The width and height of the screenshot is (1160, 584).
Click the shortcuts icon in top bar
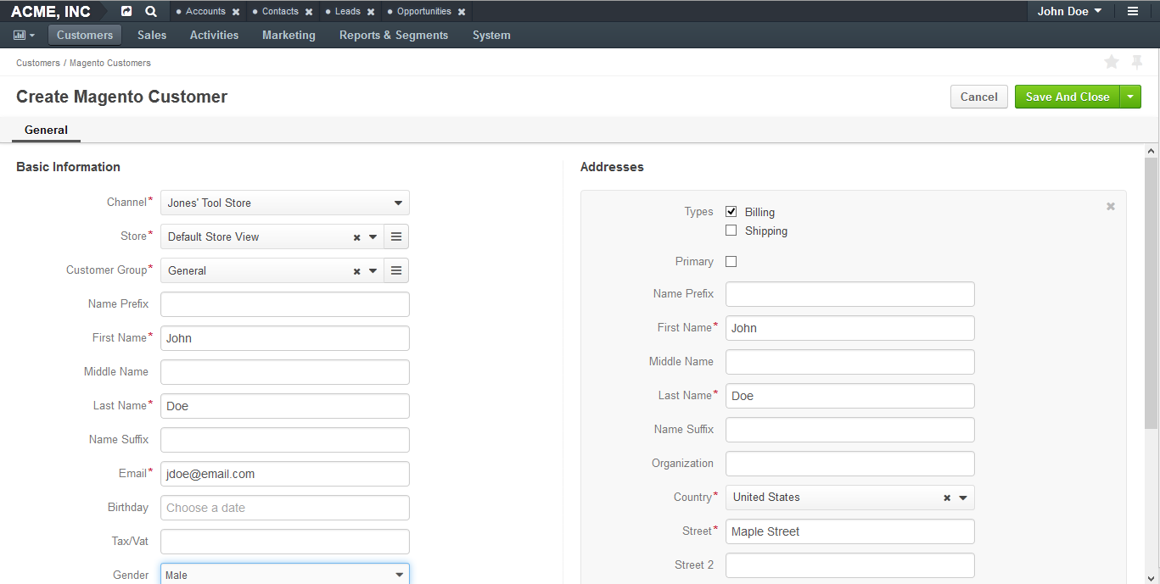click(x=126, y=11)
